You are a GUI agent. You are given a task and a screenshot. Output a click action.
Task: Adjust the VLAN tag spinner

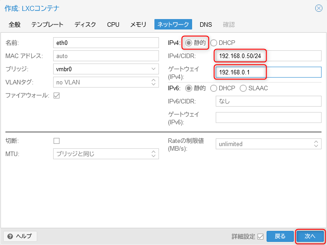click(154, 82)
